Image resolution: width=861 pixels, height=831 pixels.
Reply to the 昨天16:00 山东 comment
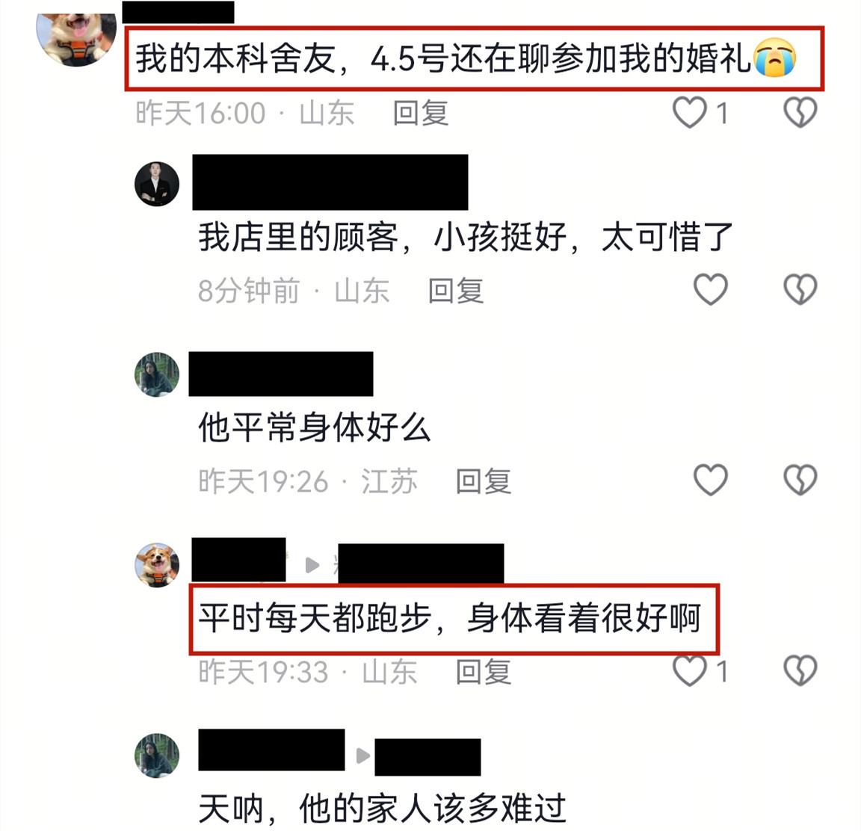421,113
